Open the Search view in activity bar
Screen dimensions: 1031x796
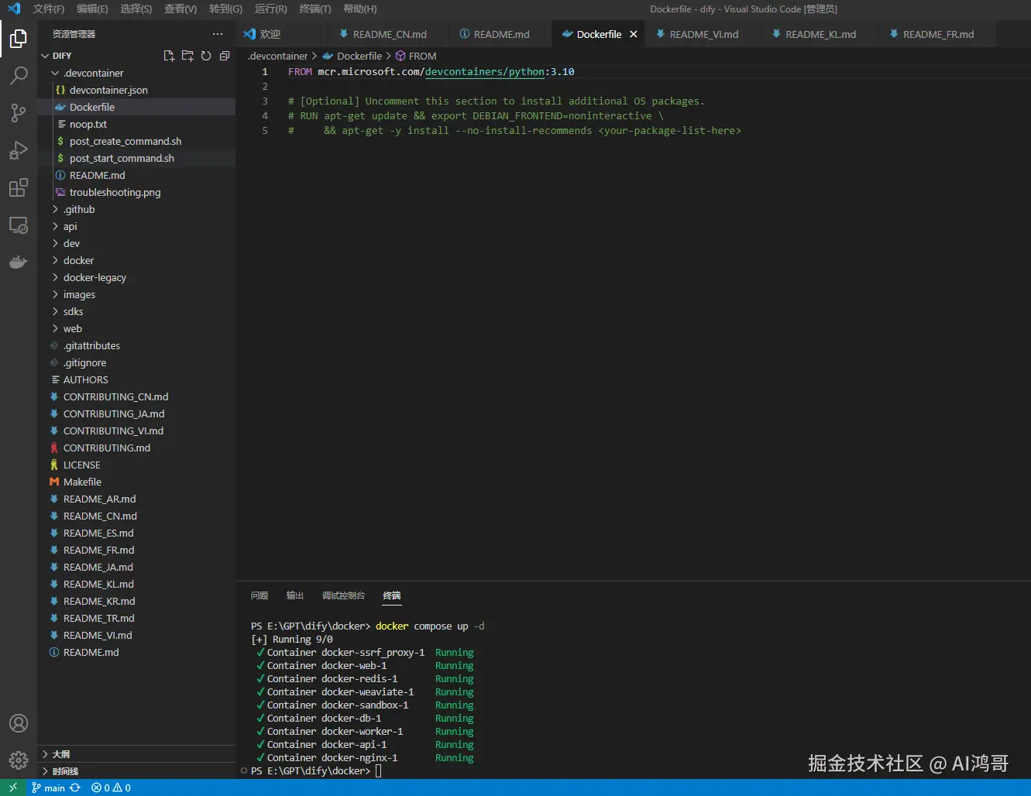click(19, 75)
